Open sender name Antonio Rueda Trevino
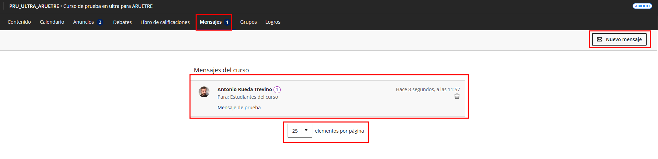Screen dimensions: 658x159 click(244, 89)
